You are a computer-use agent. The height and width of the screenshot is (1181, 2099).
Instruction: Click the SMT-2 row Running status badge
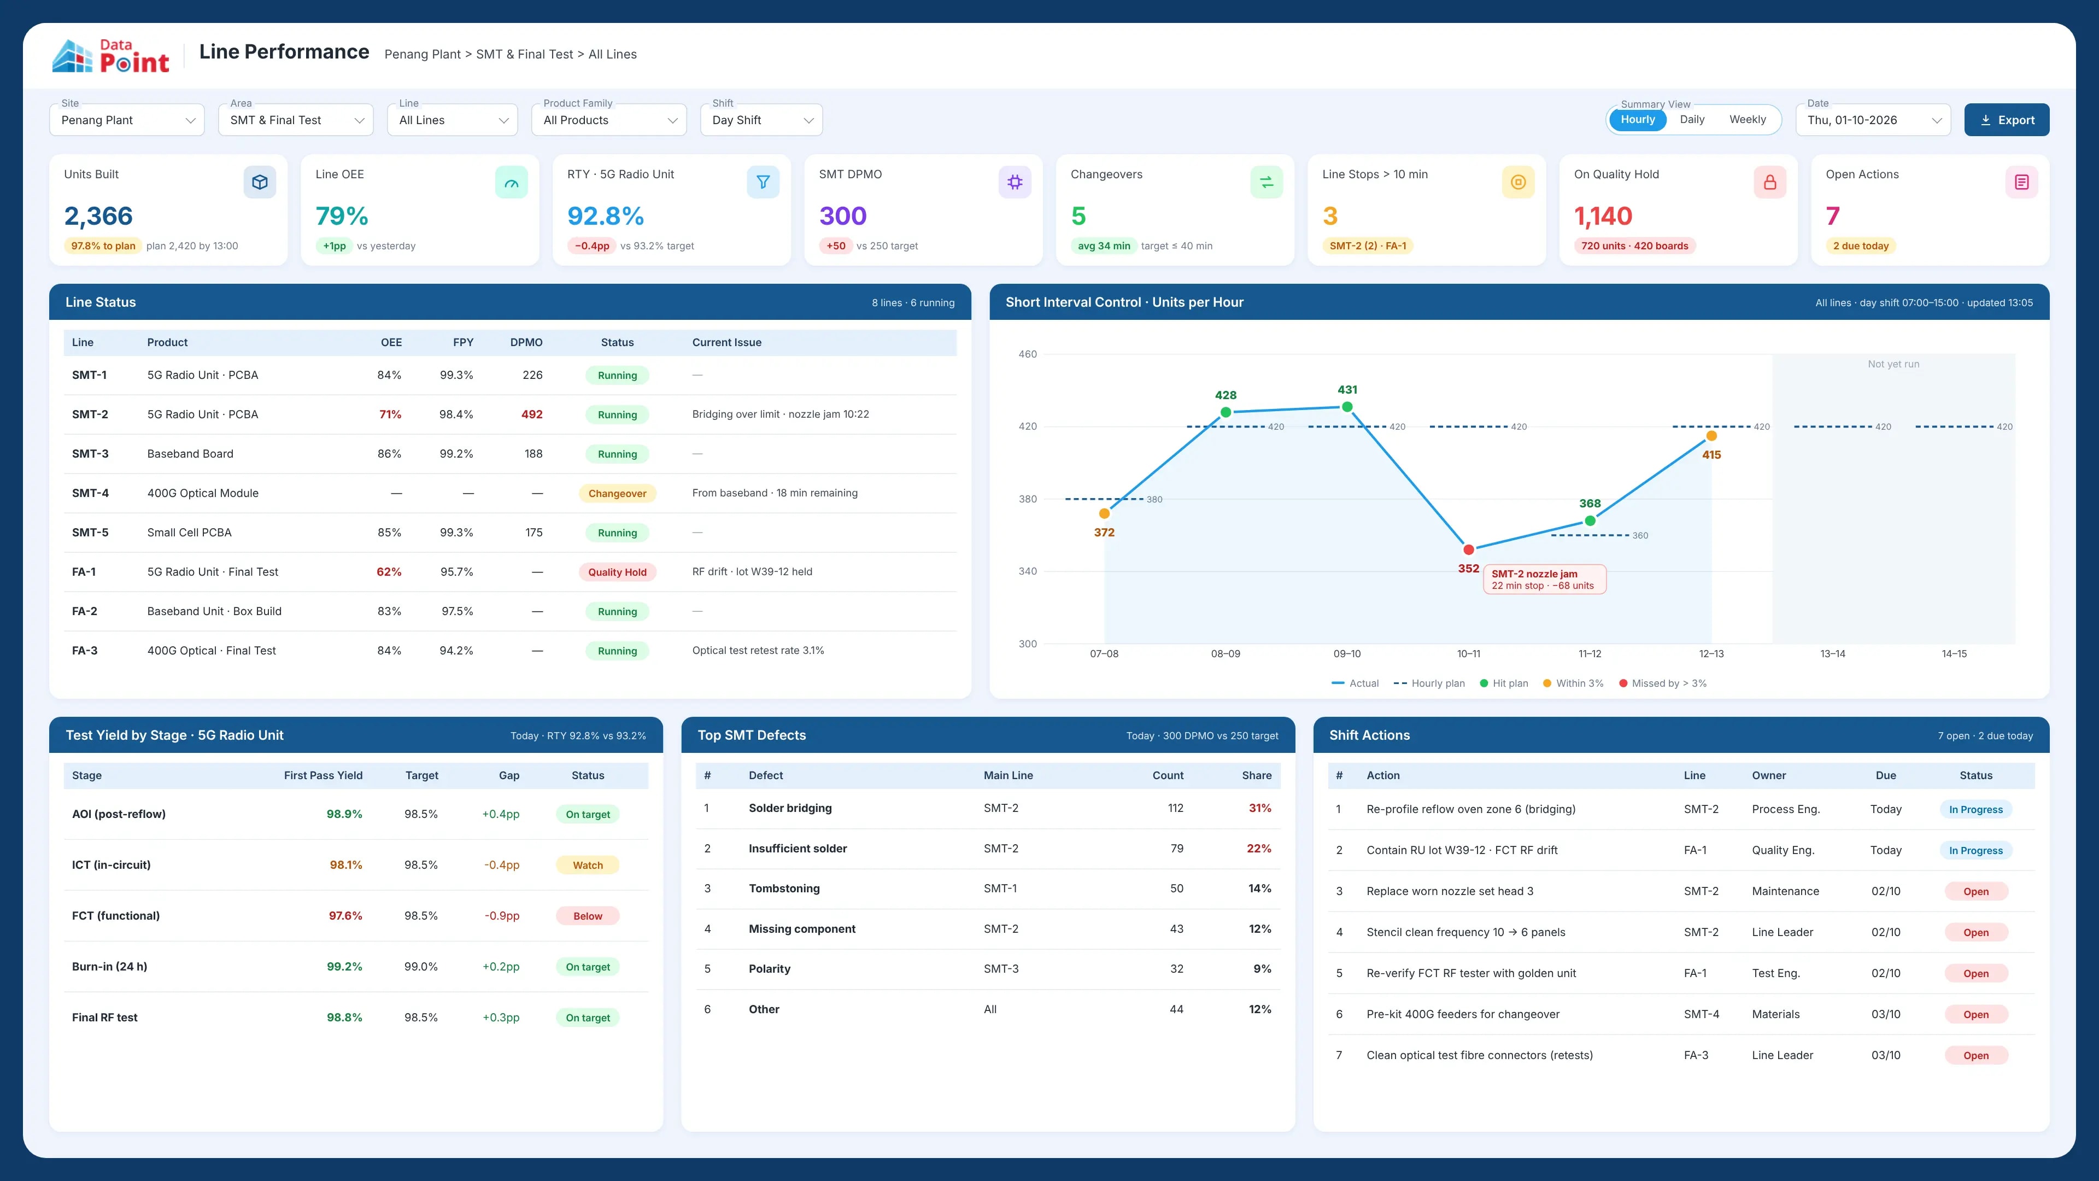click(x=618, y=415)
